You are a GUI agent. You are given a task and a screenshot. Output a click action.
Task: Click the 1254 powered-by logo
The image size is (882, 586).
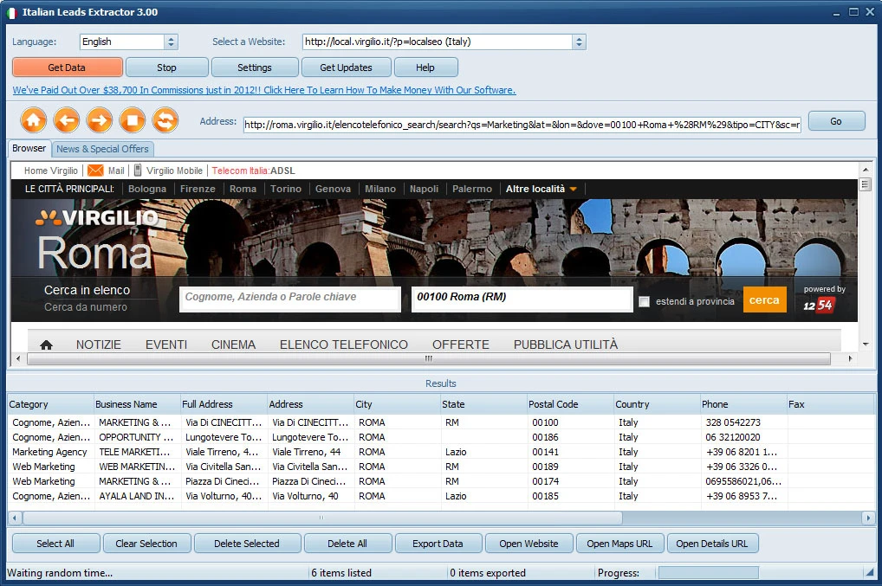pyautogui.click(x=819, y=305)
